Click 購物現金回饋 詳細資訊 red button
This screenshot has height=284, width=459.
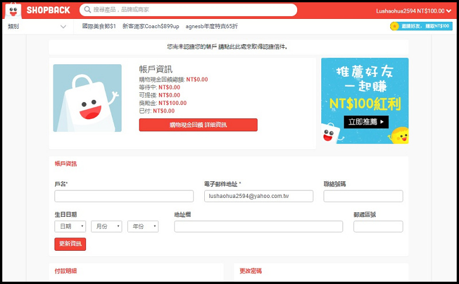coord(198,125)
